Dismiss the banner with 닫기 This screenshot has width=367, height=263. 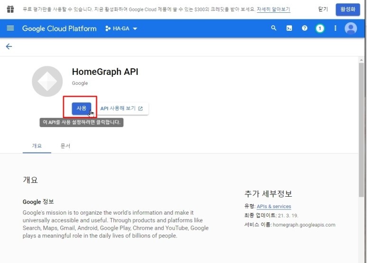coord(323,9)
